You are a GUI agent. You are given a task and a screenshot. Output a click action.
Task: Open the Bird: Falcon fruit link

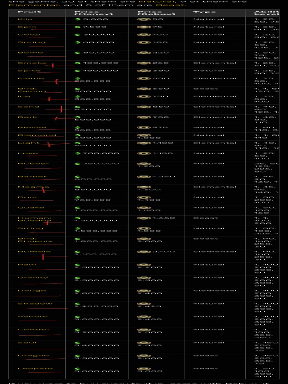pos(31,90)
